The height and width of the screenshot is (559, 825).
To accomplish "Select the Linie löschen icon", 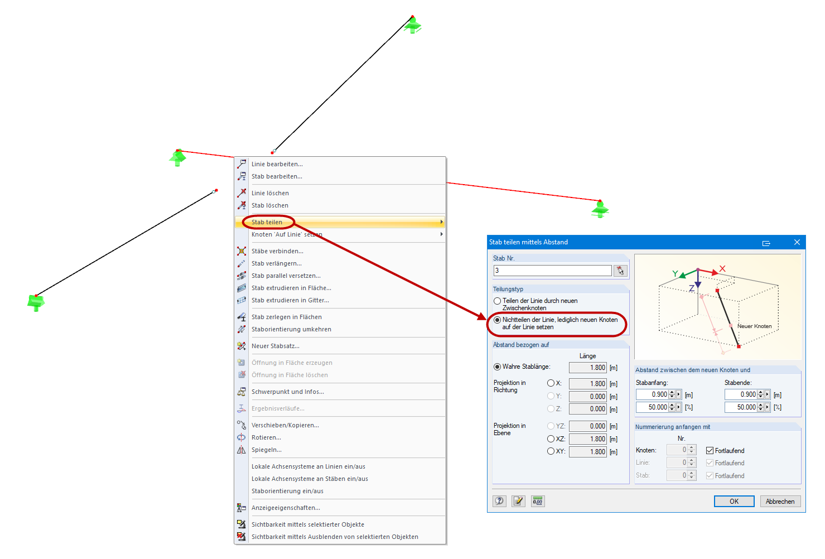I will tap(242, 192).
